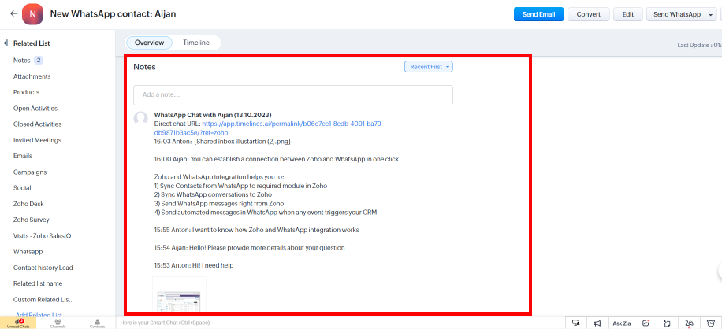The height and width of the screenshot is (329, 722).
Task: Open Contacts in bottom bar
Action: [x=97, y=323]
